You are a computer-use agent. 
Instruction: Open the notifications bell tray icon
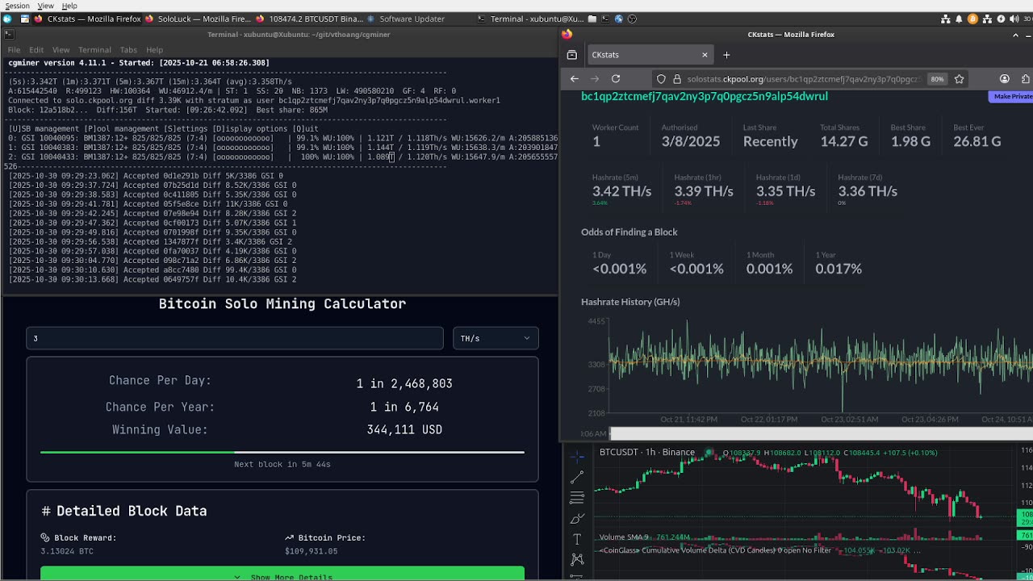(x=959, y=19)
